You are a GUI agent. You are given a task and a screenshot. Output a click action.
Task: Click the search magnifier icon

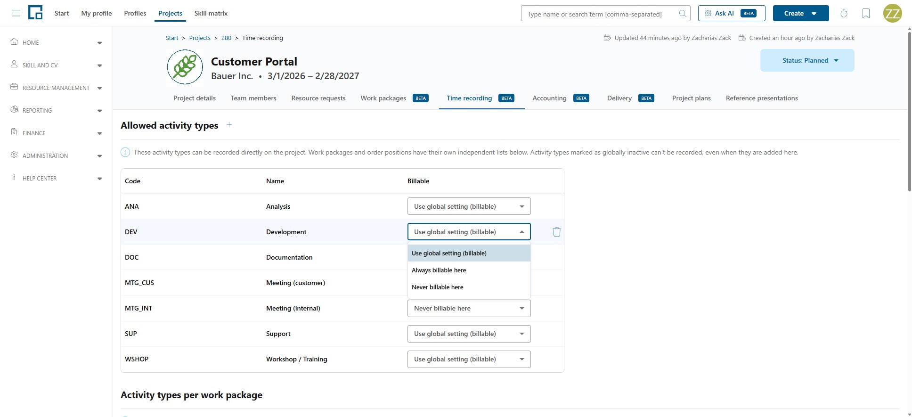click(683, 14)
